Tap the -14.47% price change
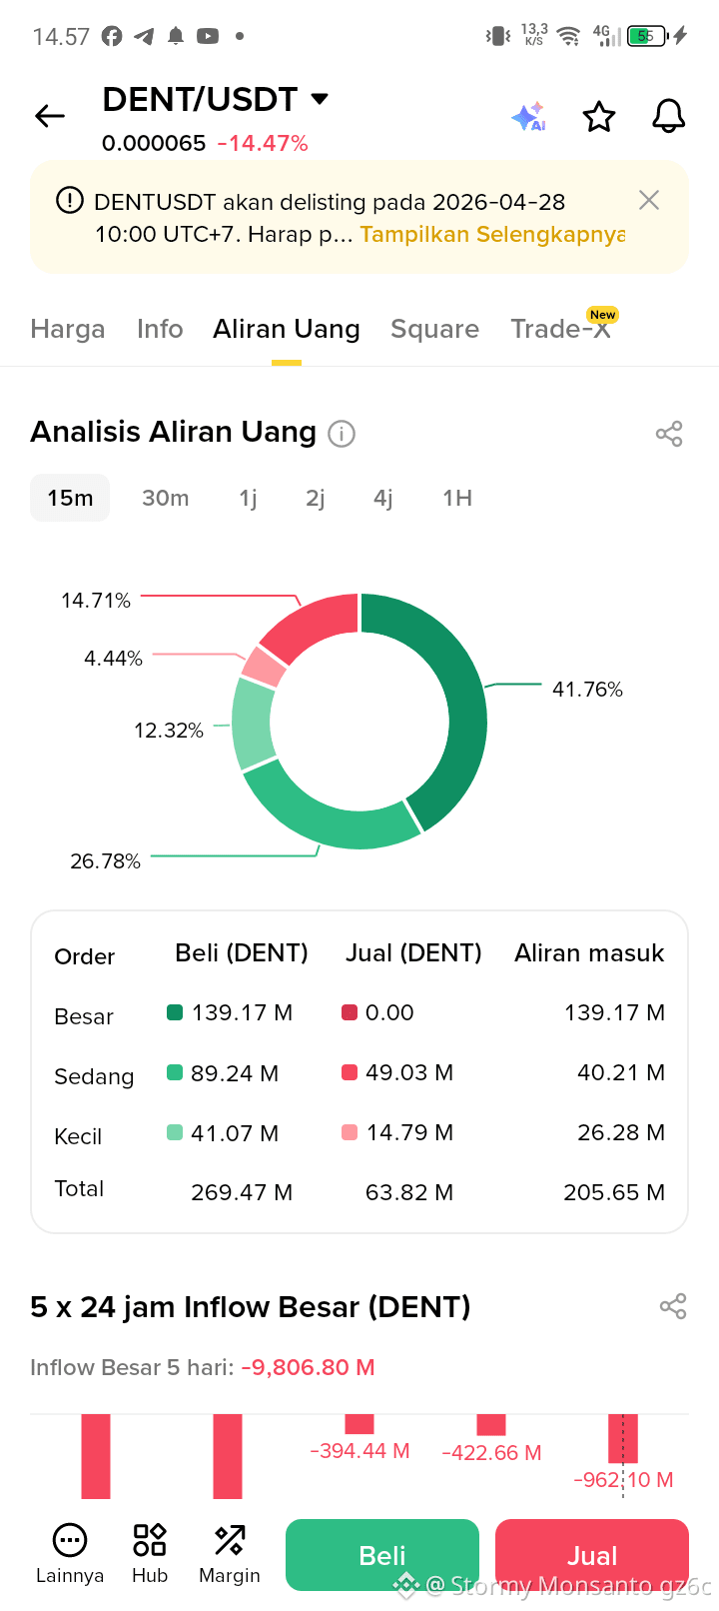 pyautogui.click(x=263, y=143)
